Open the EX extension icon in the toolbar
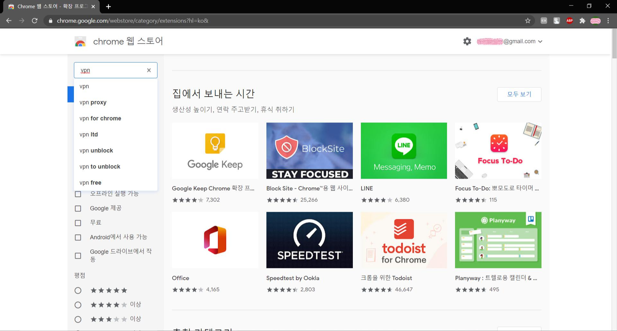The image size is (617, 331). click(x=544, y=21)
